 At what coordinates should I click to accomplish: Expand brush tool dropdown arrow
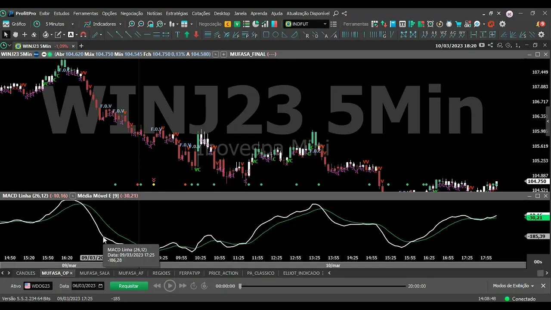(102, 34)
